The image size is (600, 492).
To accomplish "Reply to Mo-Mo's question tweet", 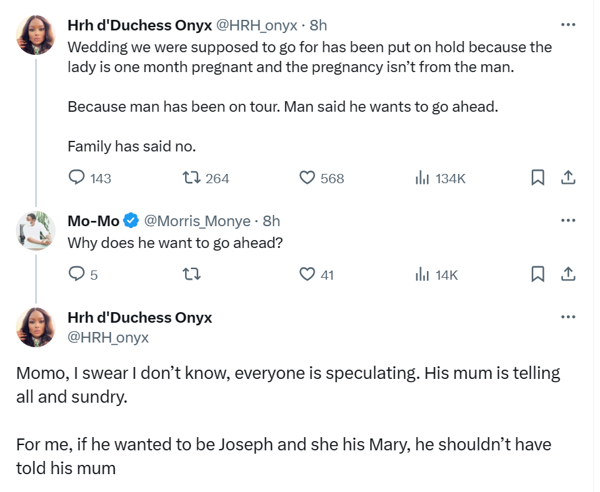I will 77,274.
